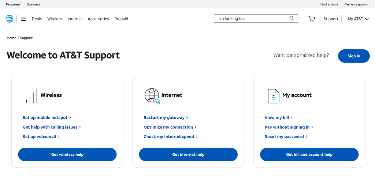Screen dimensions: 375x178
Task: Open the Accessories menu
Action: point(98,19)
